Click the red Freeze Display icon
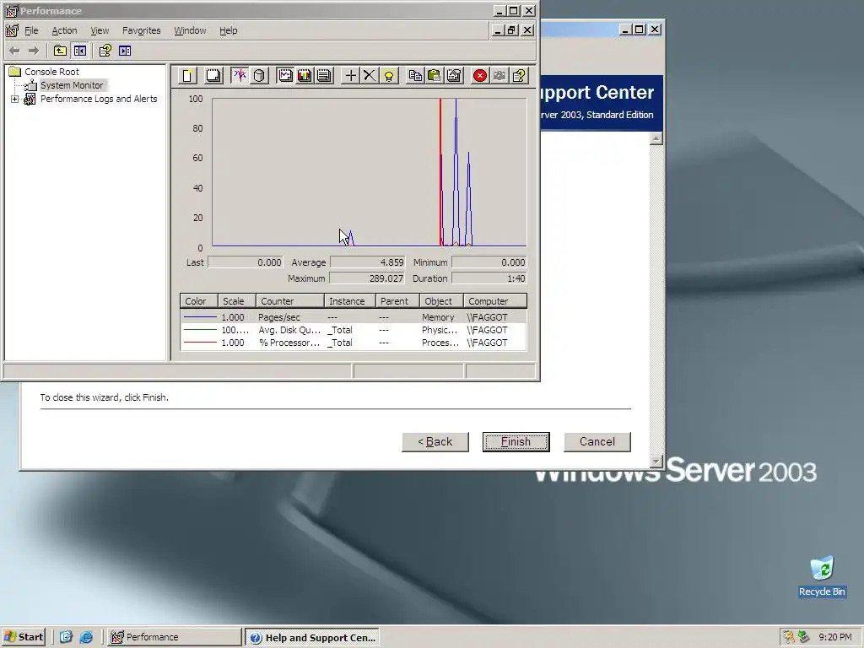Viewport: 864px width, 648px height. click(x=480, y=75)
